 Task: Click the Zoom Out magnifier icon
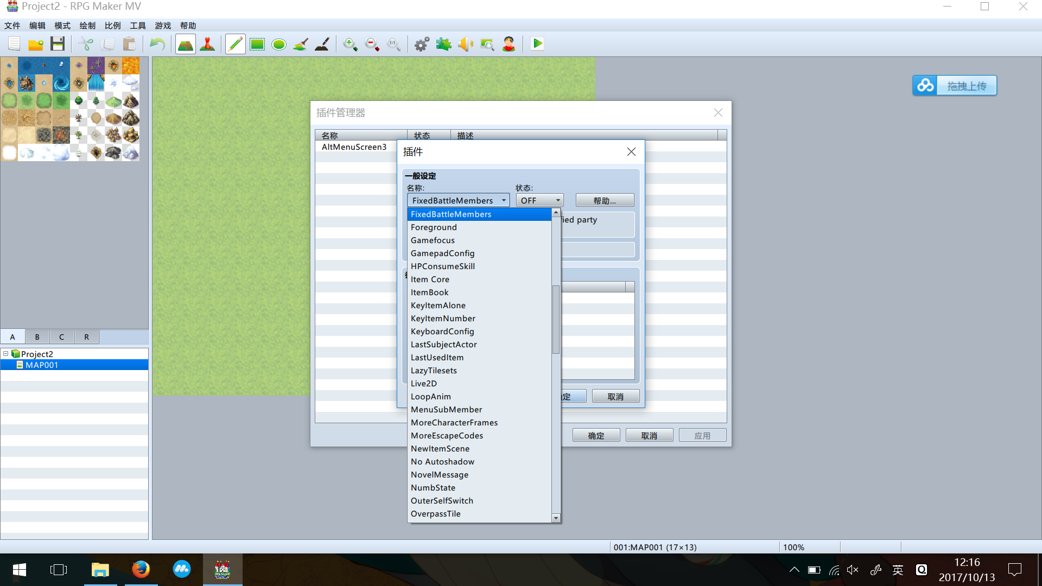(x=372, y=44)
